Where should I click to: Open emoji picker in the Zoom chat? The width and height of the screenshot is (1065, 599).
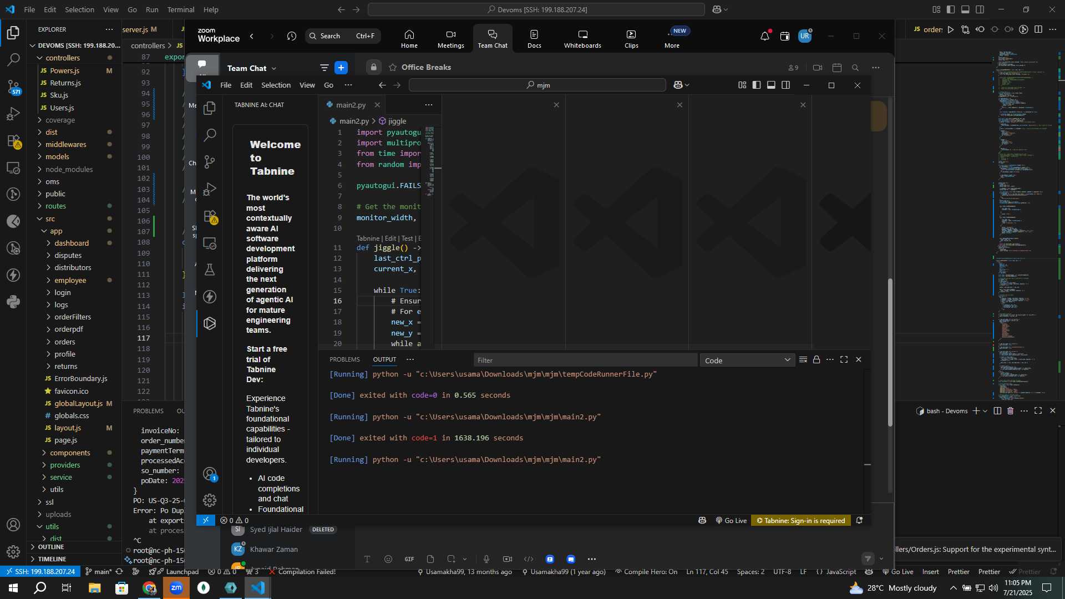click(x=388, y=559)
